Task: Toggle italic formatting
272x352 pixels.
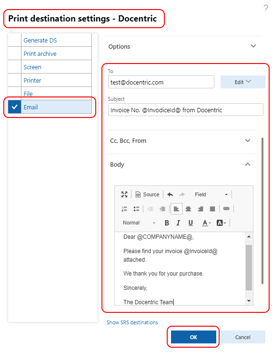Action: [179, 223]
